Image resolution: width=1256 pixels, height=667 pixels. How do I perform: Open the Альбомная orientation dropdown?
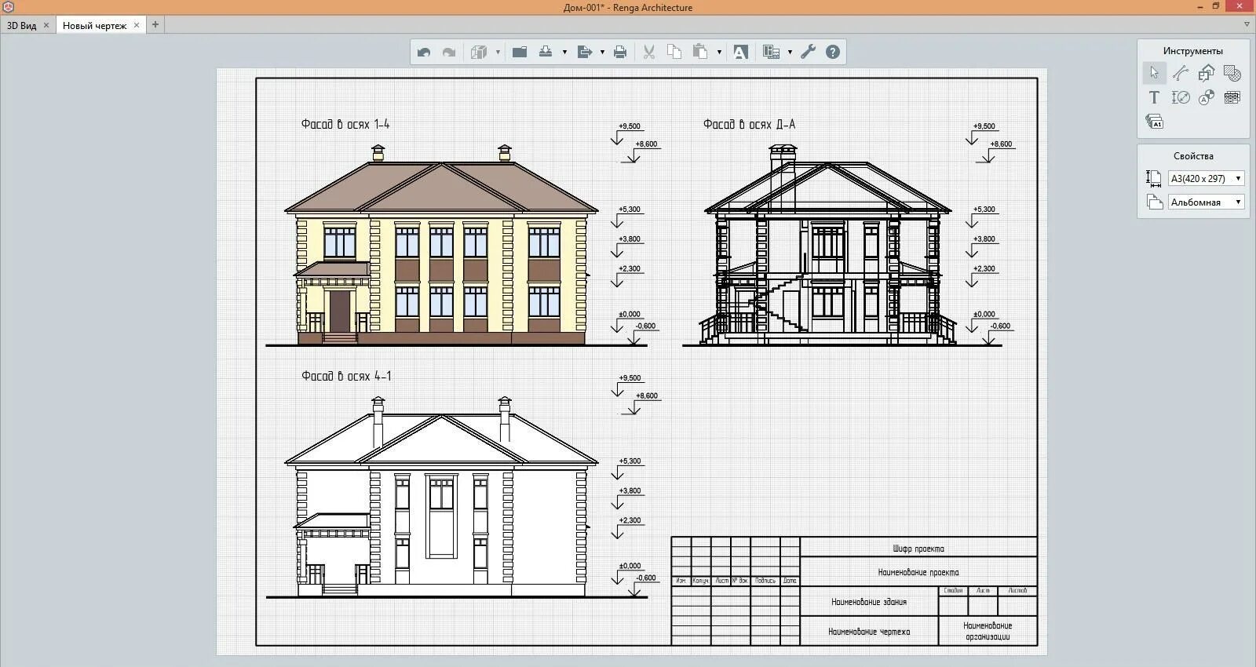pos(1206,202)
